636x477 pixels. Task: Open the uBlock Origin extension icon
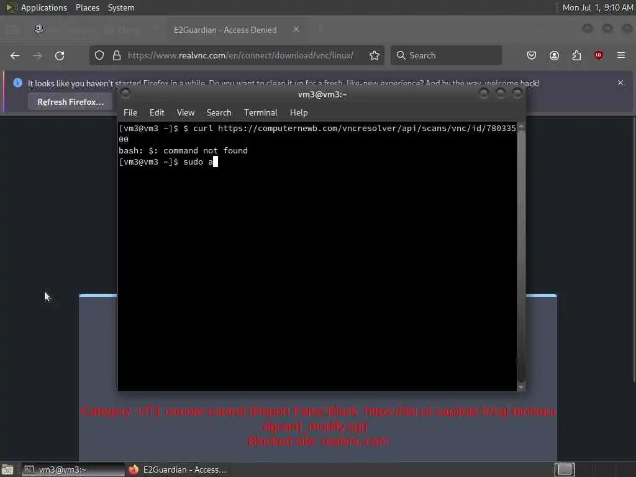coord(599,55)
